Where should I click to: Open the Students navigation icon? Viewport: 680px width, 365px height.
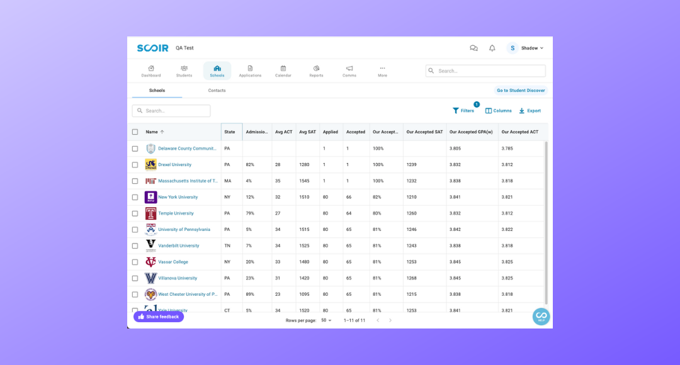click(184, 70)
